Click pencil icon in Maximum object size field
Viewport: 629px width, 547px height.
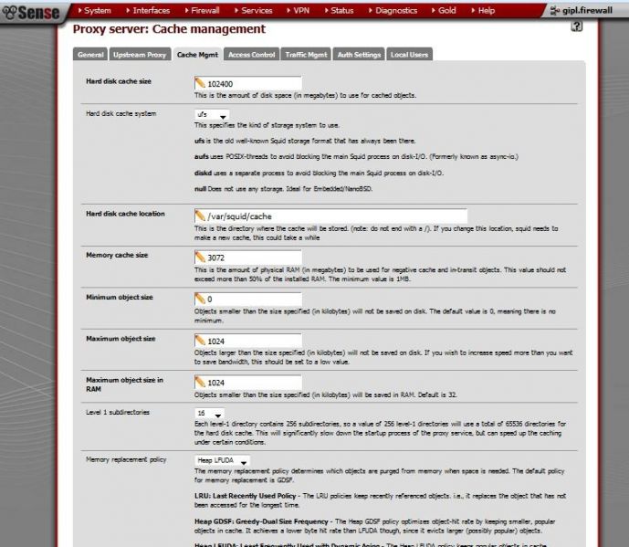[x=200, y=341]
